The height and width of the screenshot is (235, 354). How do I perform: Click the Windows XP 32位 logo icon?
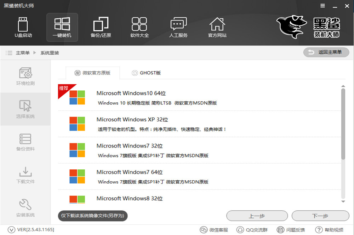pos(77,124)
